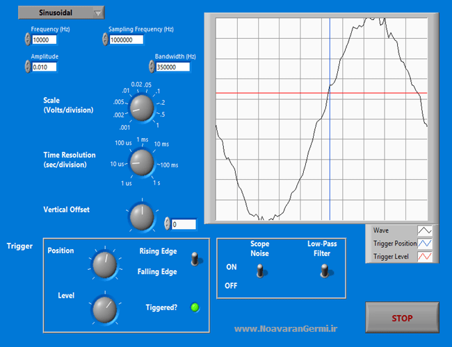This screenshot has width=452, height=347.
Task: Select 1 ms on Time Resolution dial
Action: pyautogui.click(x=143, y=139)
